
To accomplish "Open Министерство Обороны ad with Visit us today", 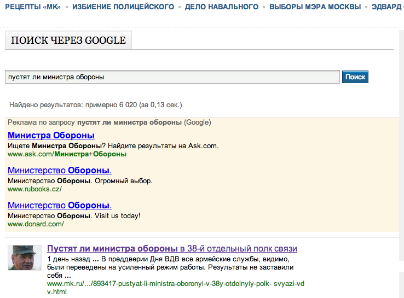I will tap(60, 206).
